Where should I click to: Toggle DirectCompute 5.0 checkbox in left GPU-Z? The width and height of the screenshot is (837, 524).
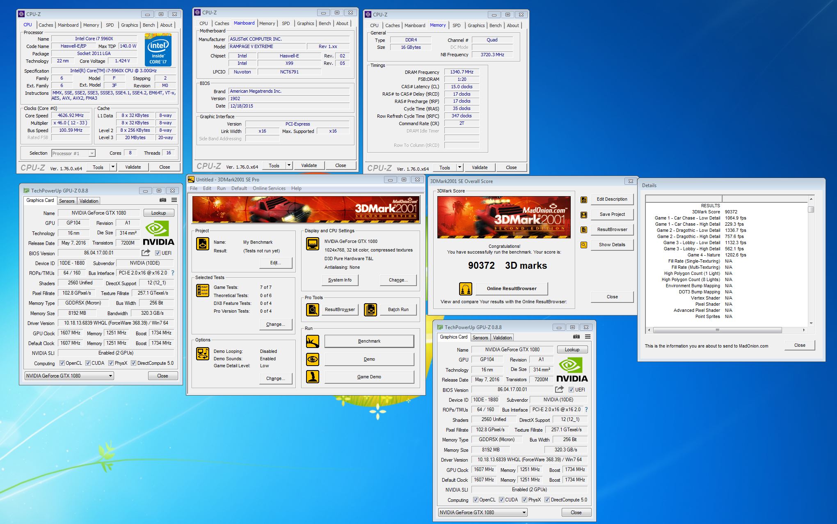pyautogui.click(x=133, y=363)
